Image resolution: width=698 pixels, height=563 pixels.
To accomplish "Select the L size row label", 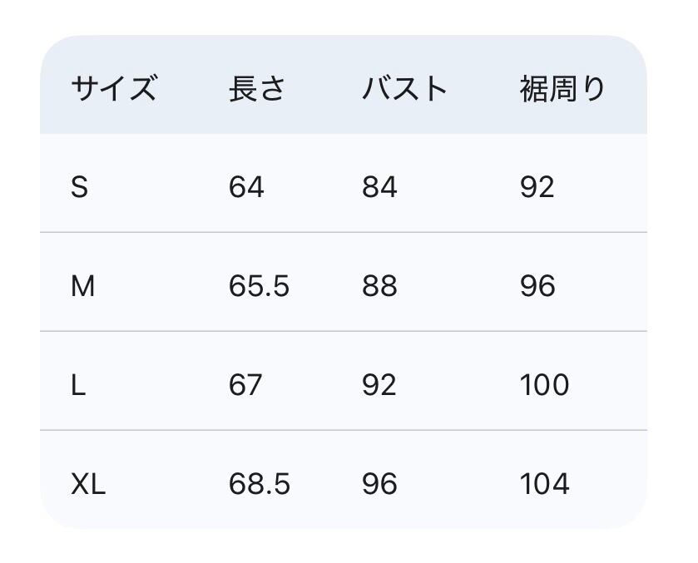I will (x=78, y=385).
